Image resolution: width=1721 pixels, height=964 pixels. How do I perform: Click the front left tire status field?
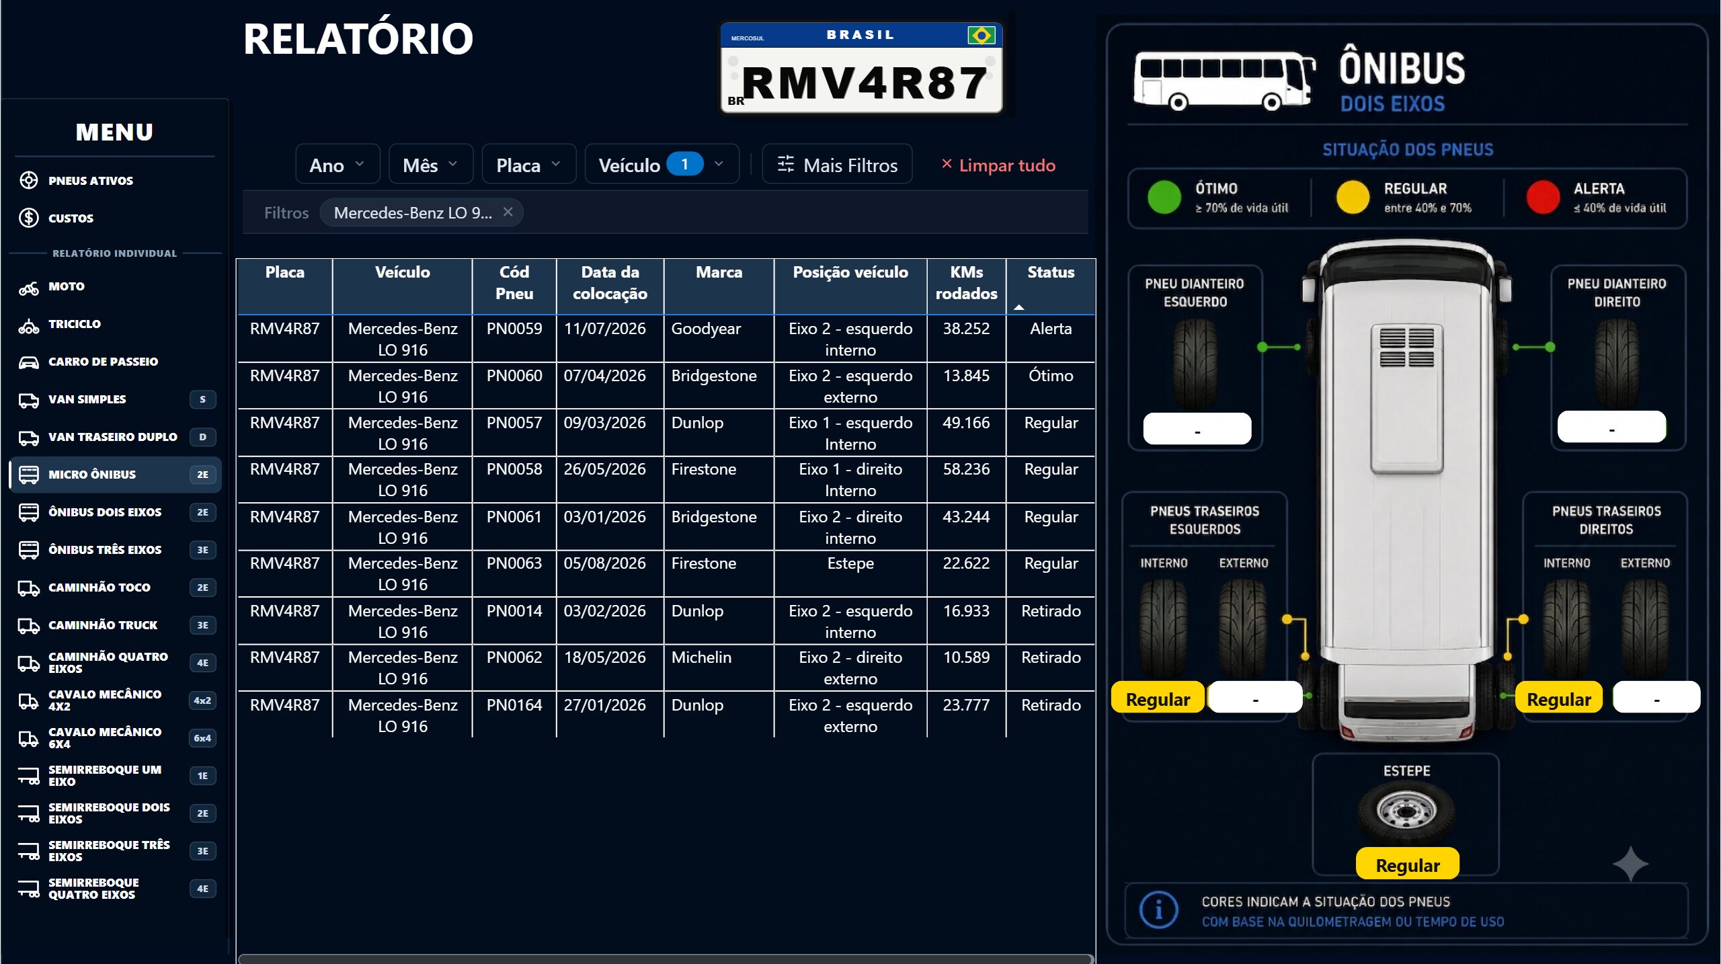tap(1197, 429)
